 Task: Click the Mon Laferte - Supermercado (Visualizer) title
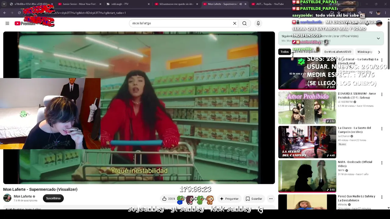pos(40,189)
